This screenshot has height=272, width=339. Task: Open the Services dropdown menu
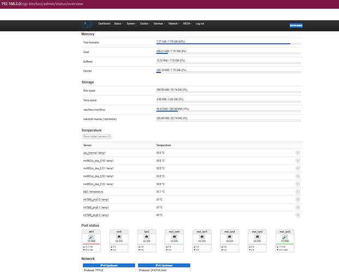pos(159,23)
